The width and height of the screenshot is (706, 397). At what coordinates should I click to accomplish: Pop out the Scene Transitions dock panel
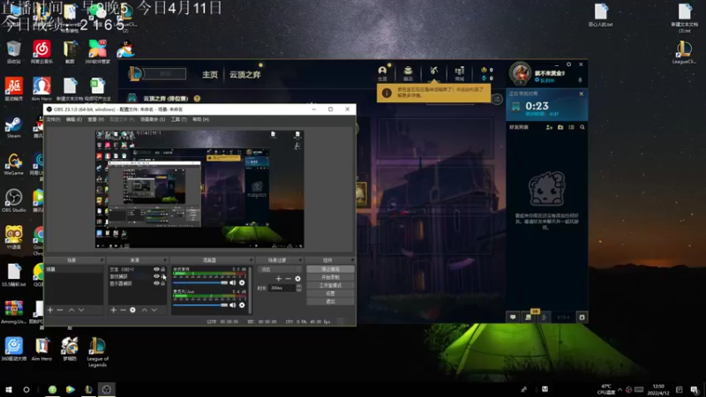tap(300, 260)
